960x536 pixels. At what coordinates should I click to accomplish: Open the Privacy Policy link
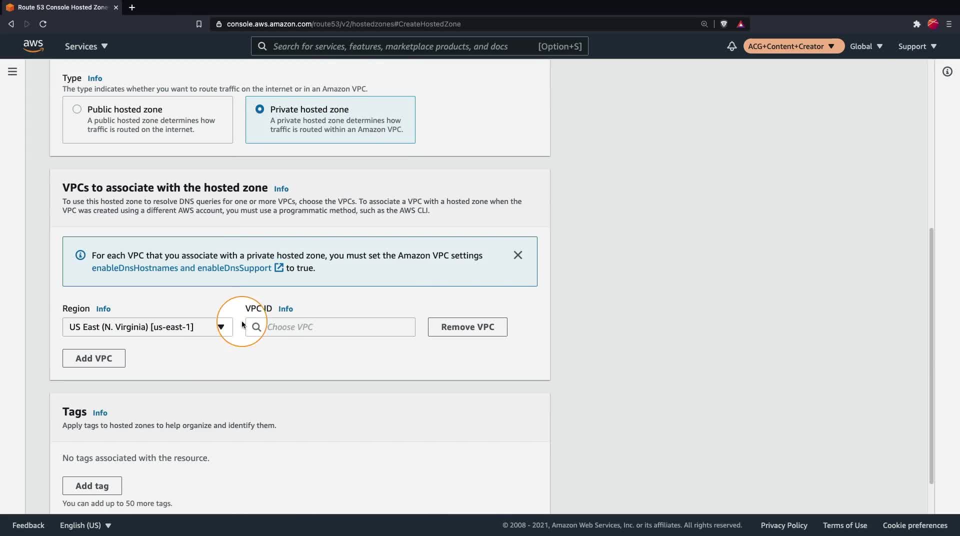click(784, 525)
